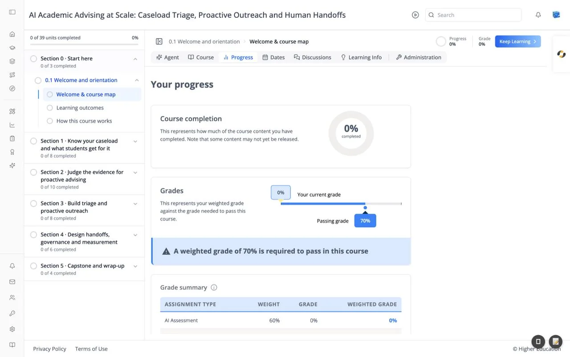The image size is (570, 357).
Task: Toggle completion circle for Section 3
Action: click(x=33, y=204)
